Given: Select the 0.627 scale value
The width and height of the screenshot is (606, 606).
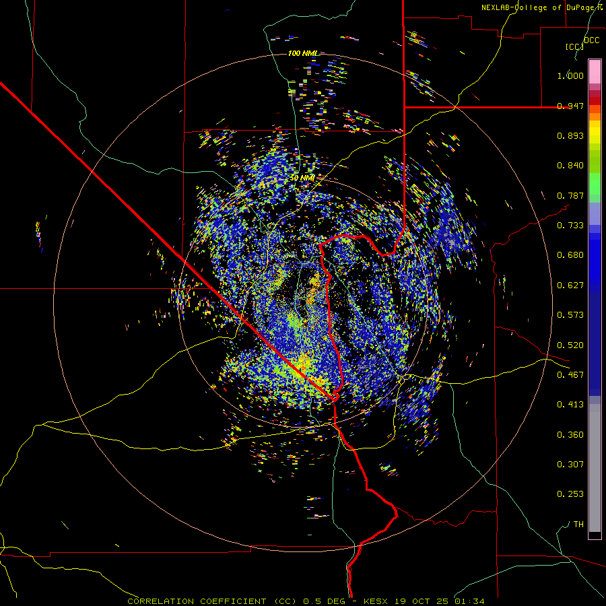Looking at the screenshot, I should tap(570, 285).
